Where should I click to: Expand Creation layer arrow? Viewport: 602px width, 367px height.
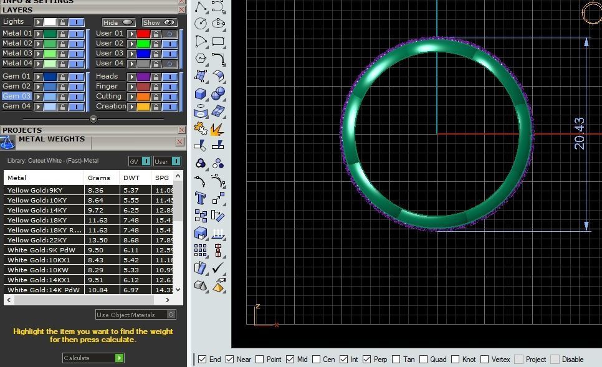131,107
